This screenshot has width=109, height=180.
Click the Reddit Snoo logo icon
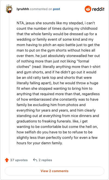point(88,9)
